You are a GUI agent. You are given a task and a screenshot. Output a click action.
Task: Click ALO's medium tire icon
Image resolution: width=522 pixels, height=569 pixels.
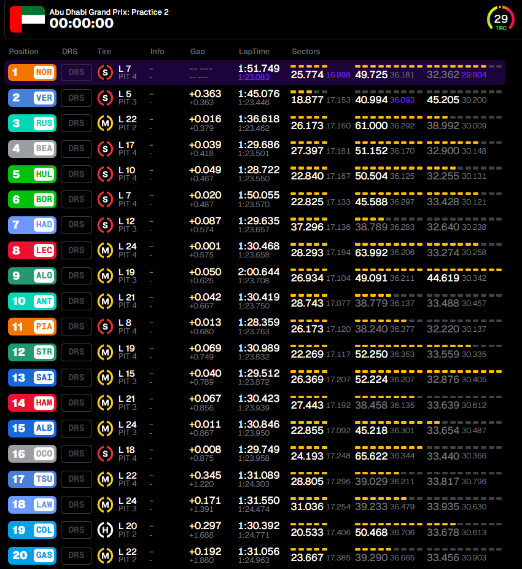105,276
